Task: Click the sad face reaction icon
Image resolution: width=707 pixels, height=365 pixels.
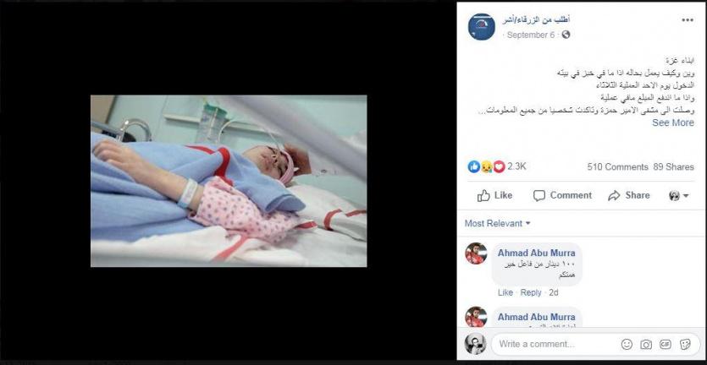Action: [487, 167]
